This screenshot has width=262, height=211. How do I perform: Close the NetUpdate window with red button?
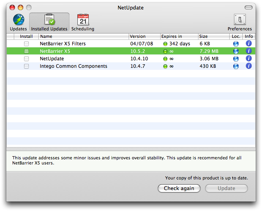pos(12,7)
